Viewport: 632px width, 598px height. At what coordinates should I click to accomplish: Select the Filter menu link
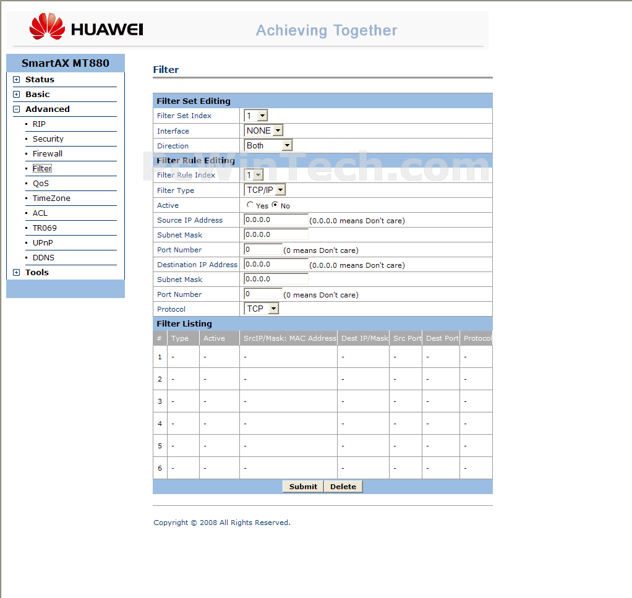click(42, 168)
